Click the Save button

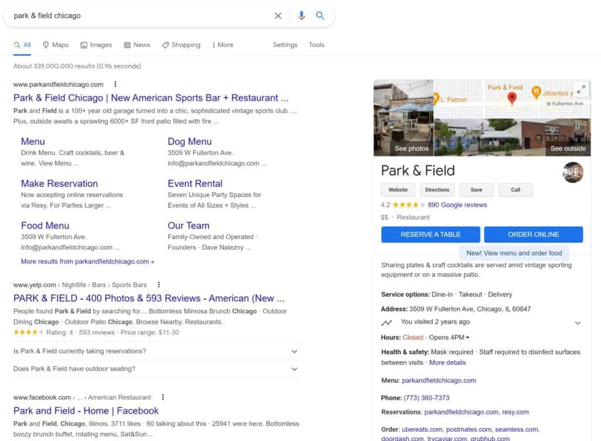(477, 190)
